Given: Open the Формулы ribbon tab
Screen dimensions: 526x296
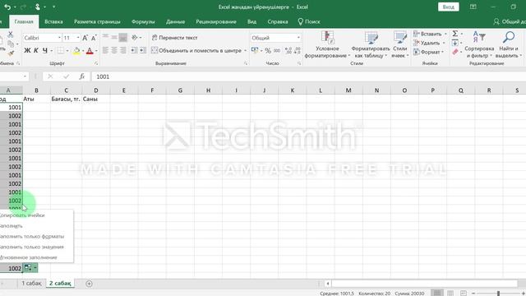Looking at the screenshot, I should 143,21.
